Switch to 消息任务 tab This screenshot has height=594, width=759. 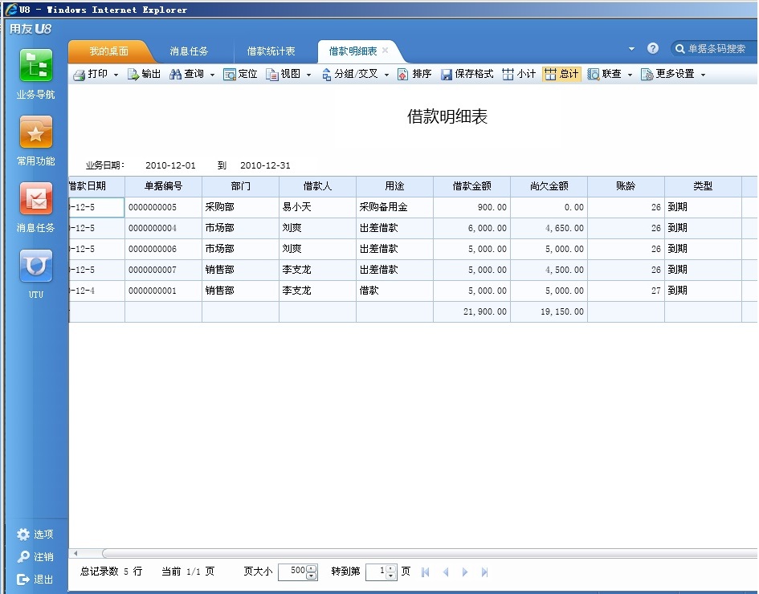pos(189,51)
